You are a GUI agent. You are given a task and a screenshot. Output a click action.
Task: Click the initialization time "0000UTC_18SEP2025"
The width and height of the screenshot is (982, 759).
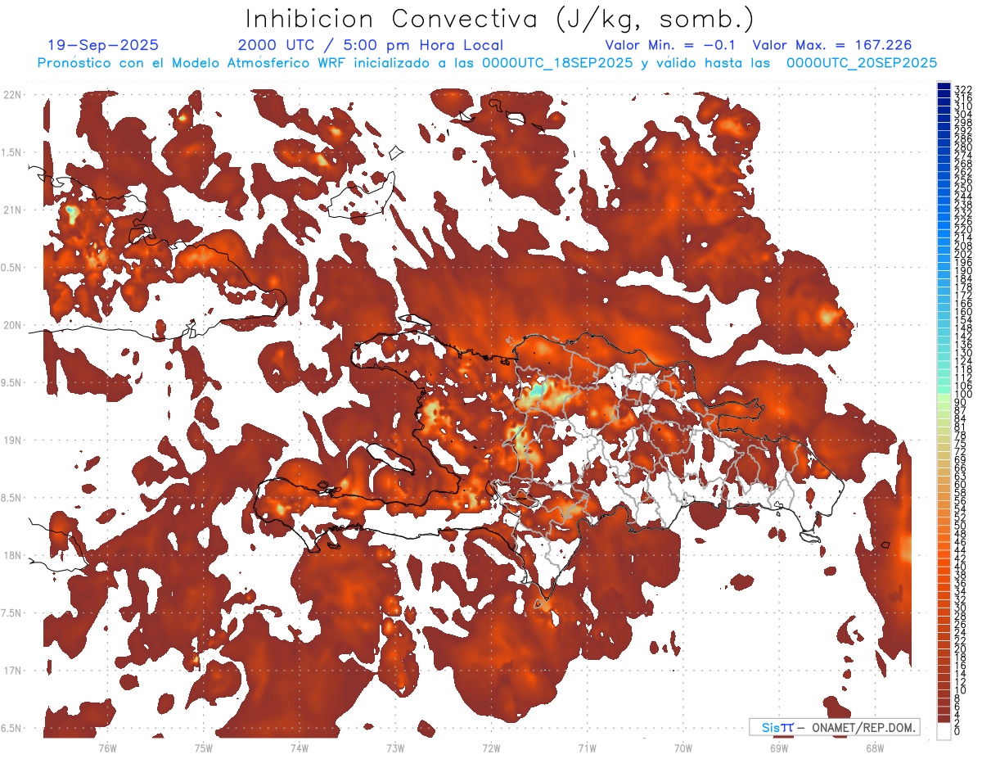click(x=557, y=63)
